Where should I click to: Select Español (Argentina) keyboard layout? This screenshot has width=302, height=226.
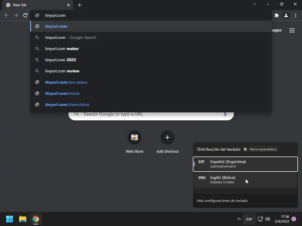pos(245,164)
